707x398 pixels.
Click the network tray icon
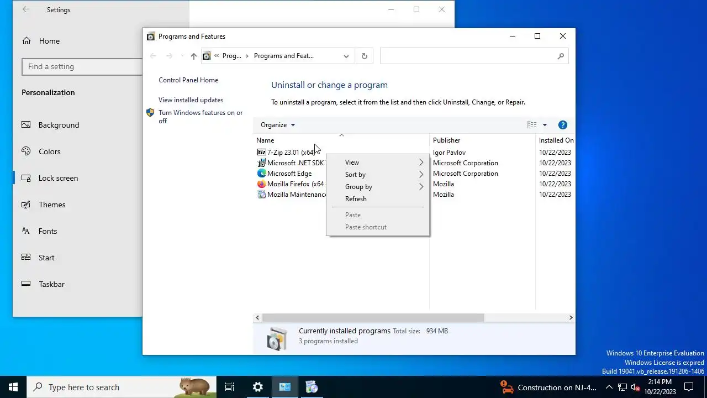(622, 387)
